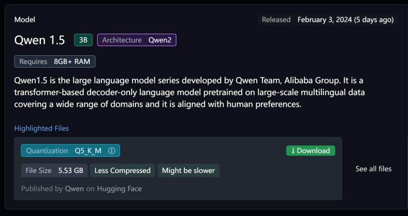Screen dimensions: 408x216
Task: Click the download arrow icon
Action: tap(293, 151)
